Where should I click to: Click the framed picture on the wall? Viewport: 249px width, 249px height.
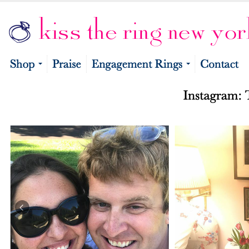[241, 152]
